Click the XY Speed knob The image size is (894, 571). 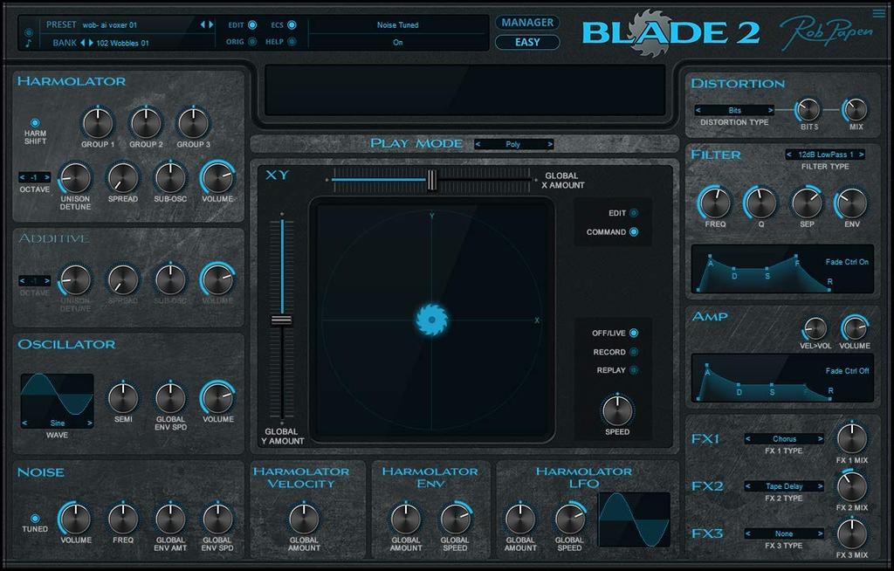click(616, 409)
